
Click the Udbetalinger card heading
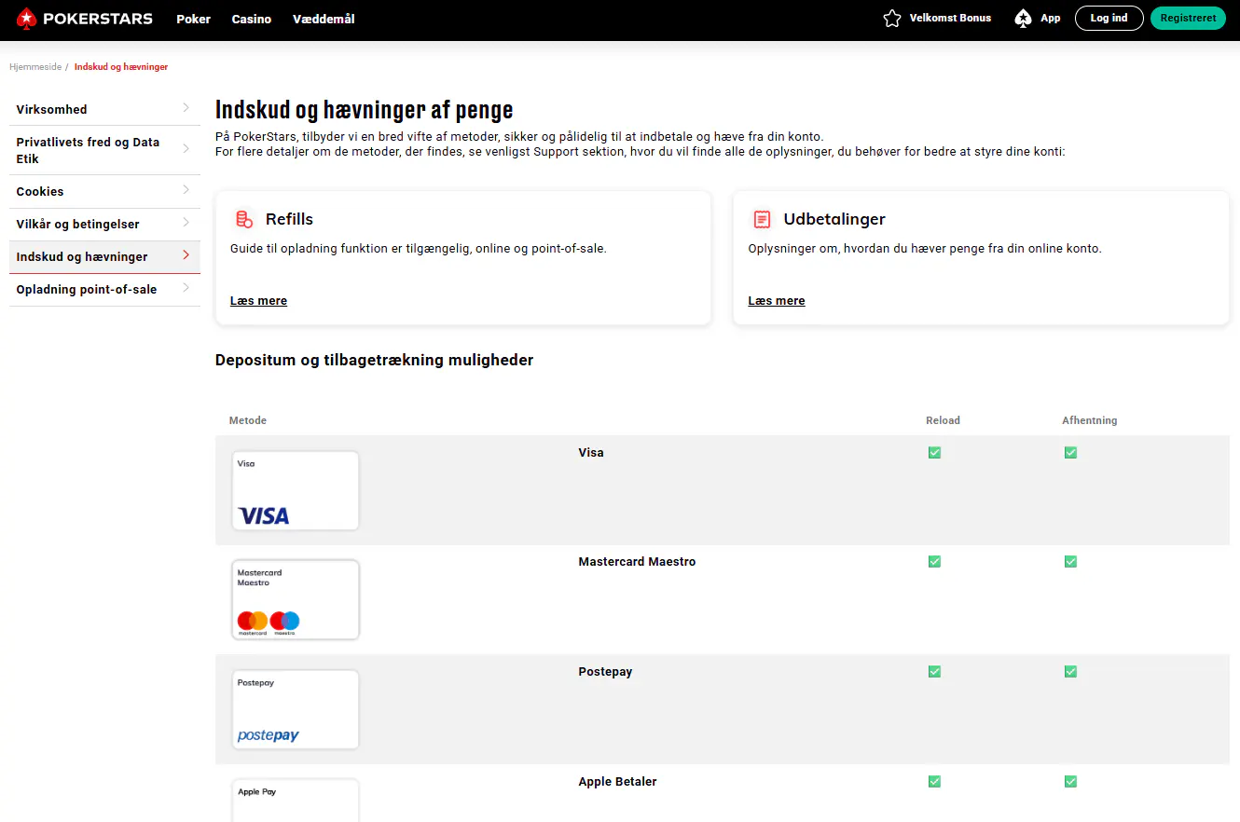point(834,219)
